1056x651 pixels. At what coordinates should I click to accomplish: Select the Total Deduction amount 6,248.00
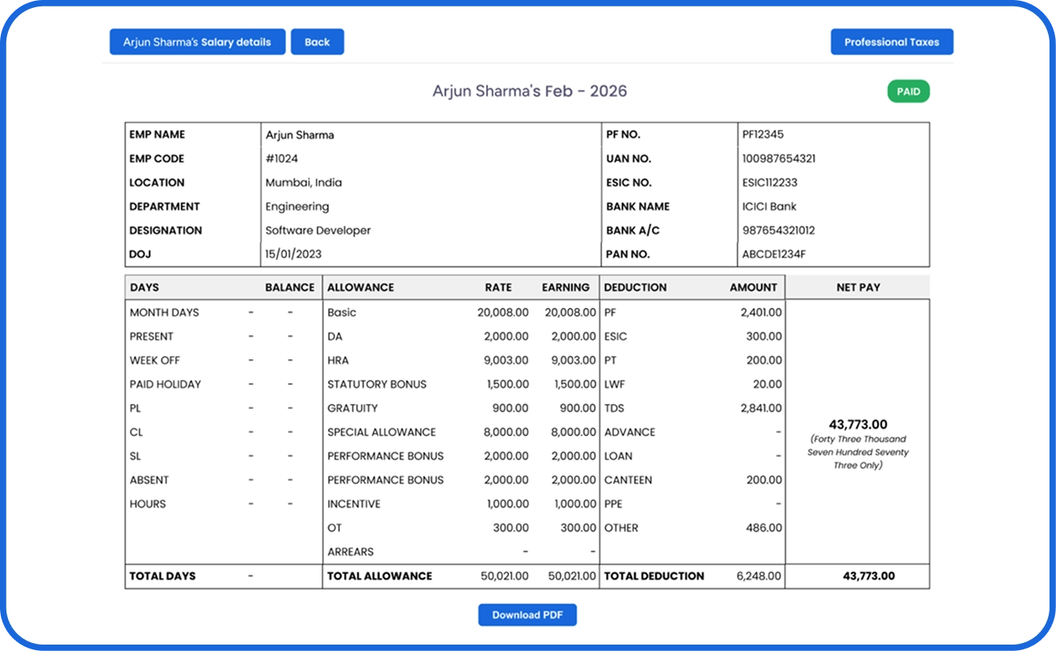click(759, 576)
